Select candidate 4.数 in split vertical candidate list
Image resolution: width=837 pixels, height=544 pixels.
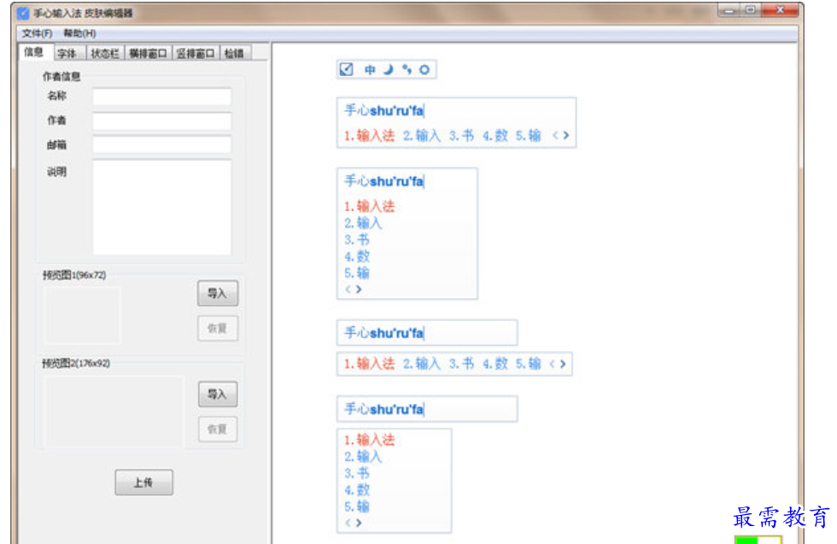point(357,489)
